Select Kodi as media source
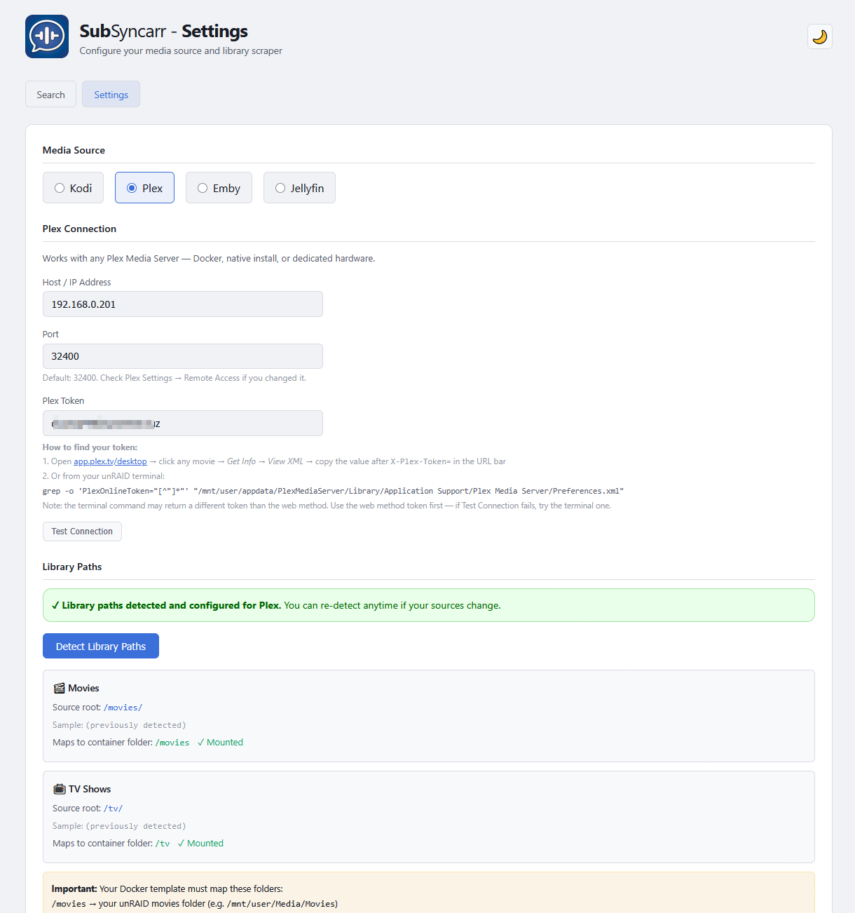Image resolution: width=855 pixels, height=913 pixels. pyautogui.click(x=73, y=188)
